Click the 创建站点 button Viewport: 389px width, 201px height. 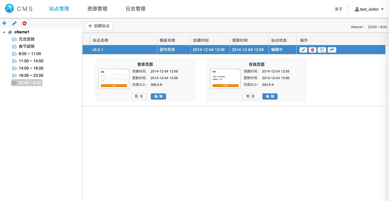(x=99, y=26)
